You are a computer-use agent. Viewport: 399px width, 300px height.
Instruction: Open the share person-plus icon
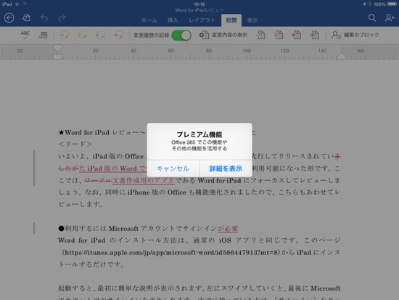coord(390,18)
